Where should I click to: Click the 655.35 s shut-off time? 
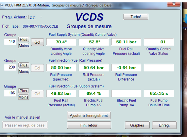[x=159, y=93]
